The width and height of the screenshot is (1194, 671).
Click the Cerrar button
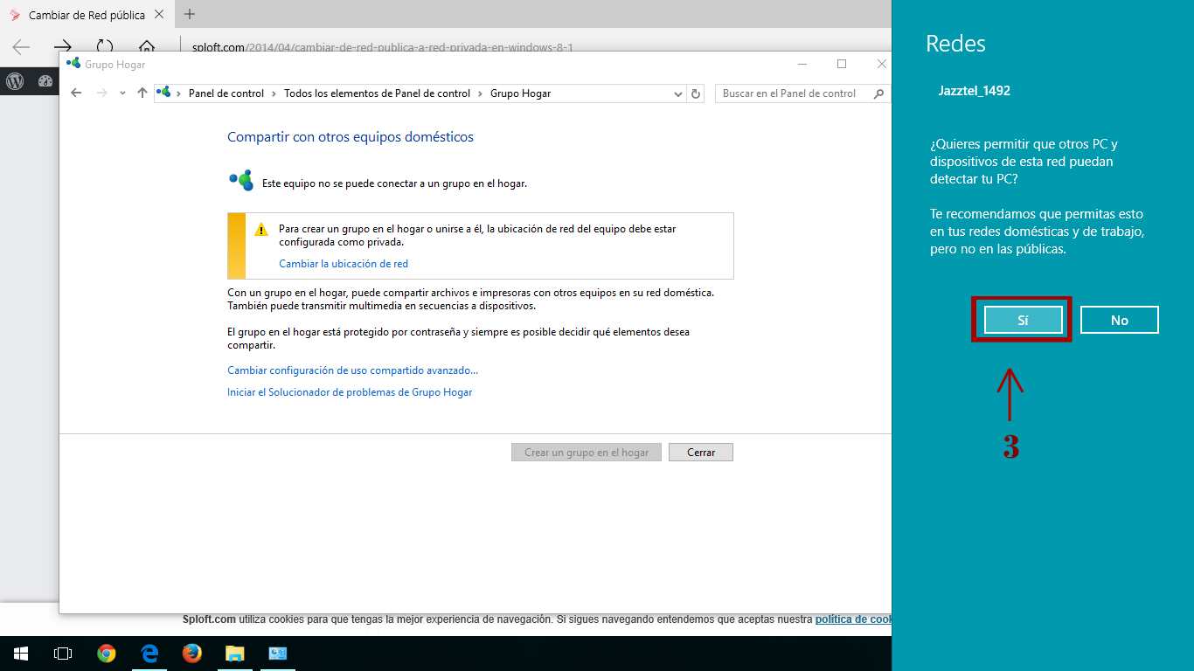pyautogui.click(x=701, y=453)
